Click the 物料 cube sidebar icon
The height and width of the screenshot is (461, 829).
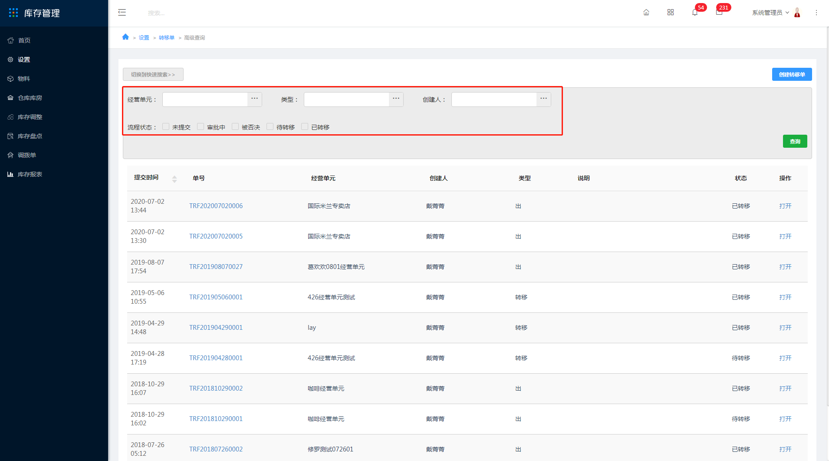[10, 79]
